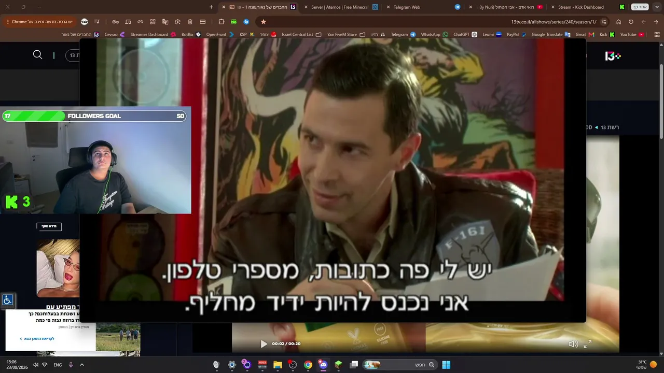This screenshot has width=664, height=373.
Task: Open Discord from the taskbar
Action: (x=323, y=365)
